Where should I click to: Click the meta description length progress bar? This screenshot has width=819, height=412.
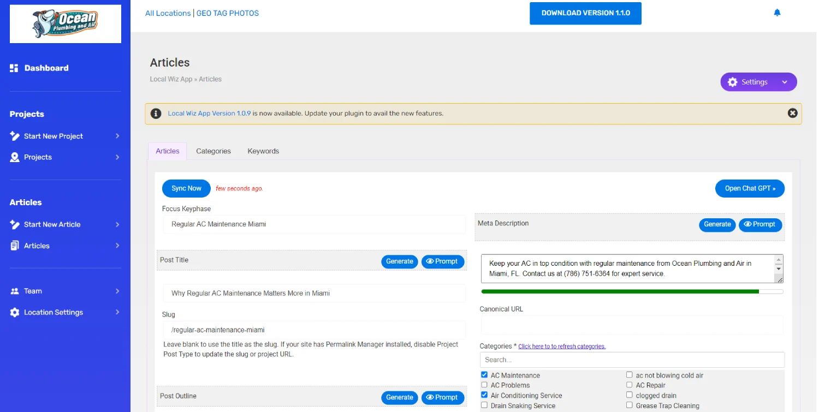pos(632,291)
